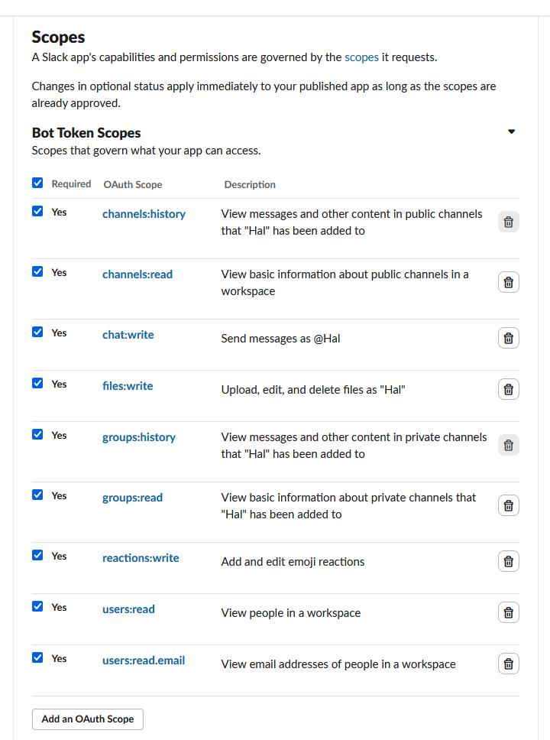Open the scopes documentation link
Viewport: 550px width, 740px height.
click(361, 57)
